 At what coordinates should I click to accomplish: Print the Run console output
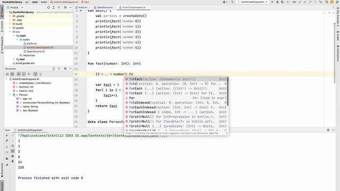tap(13, 156)
